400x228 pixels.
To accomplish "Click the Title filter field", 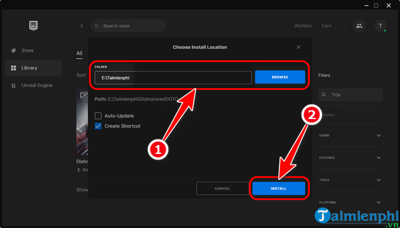I will click(x=350, y=95).
